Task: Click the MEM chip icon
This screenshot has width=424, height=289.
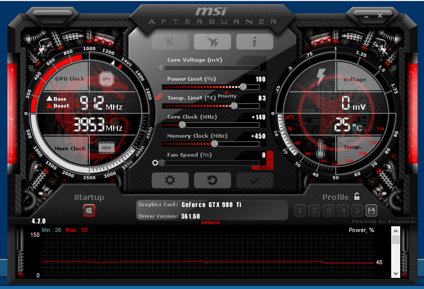Action: point(106,148)
